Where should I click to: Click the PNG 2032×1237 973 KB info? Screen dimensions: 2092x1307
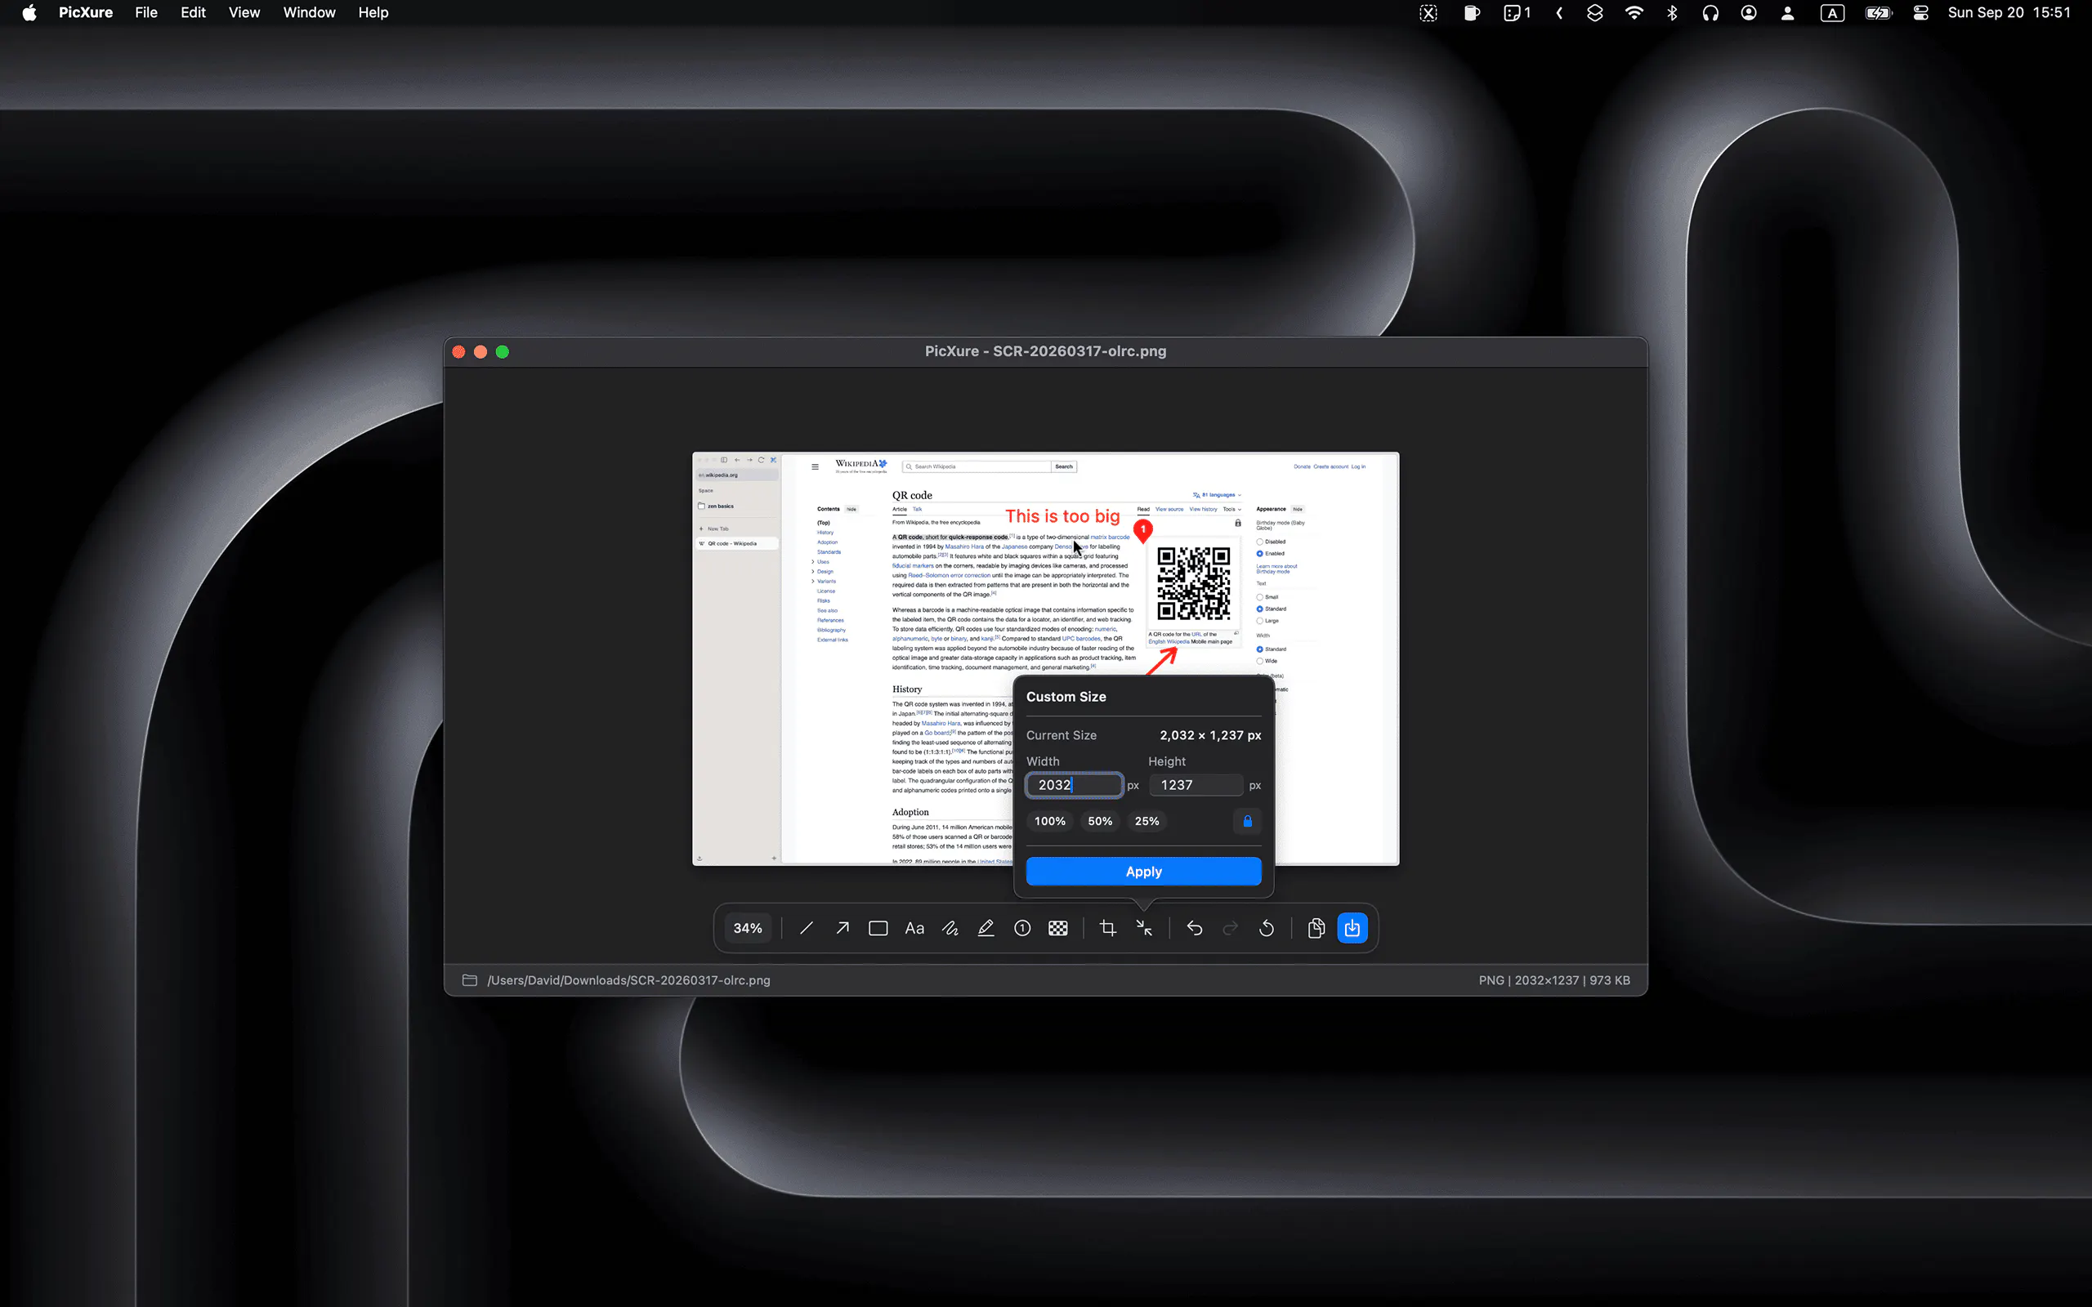point(1554,980)
